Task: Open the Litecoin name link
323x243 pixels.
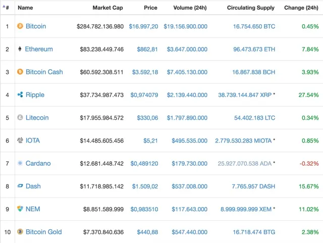Action: click(x=37, y=118)
